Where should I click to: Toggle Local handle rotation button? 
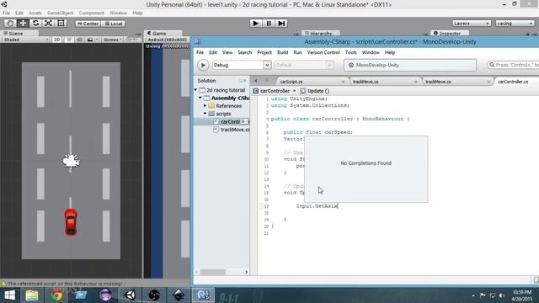(x=114, y=24)
